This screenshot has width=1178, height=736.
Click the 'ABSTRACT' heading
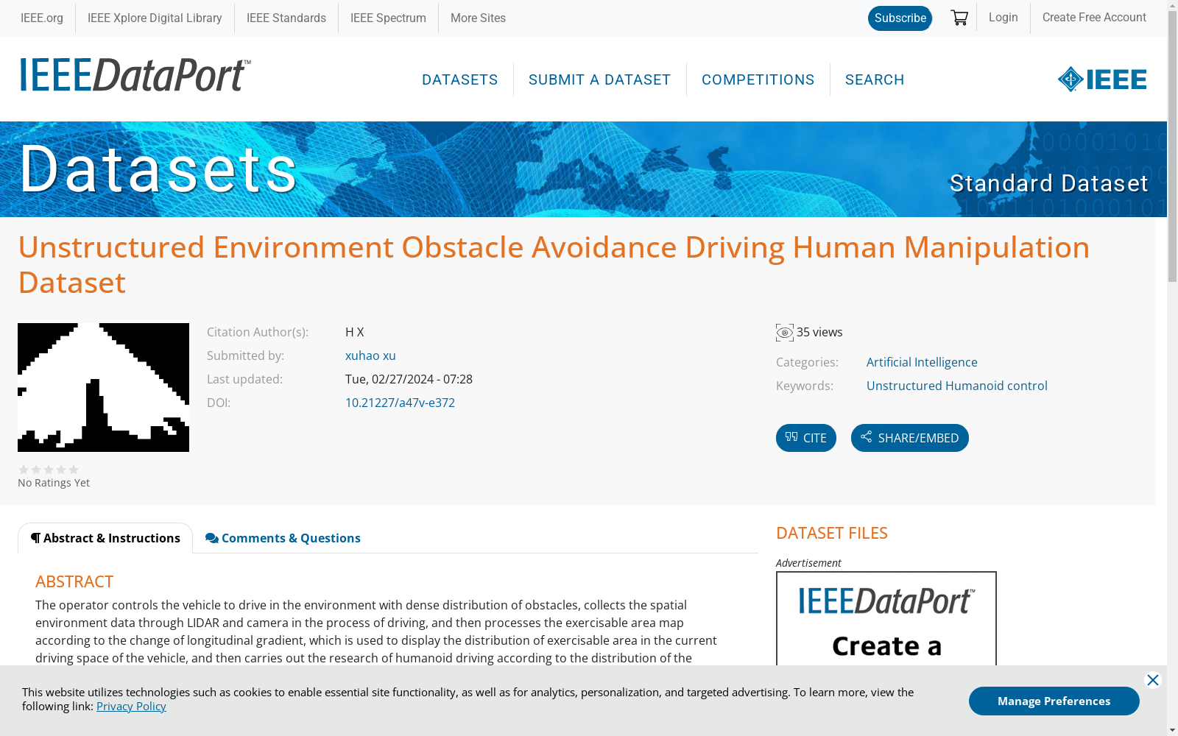click(x=74, y=581)
